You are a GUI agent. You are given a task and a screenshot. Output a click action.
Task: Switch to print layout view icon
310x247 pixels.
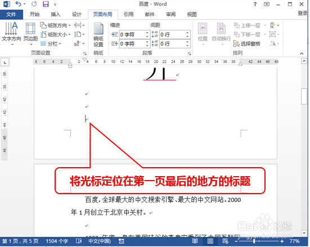[210, 241]
